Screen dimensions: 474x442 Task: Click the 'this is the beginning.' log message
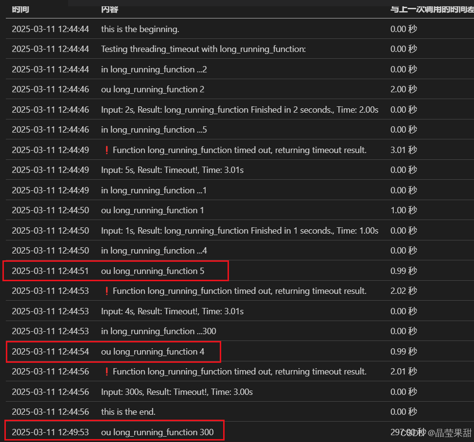coord(140,29)
